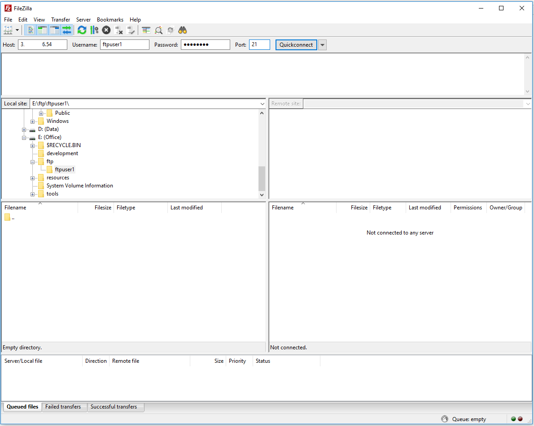Collapse the E: (Office) drive

24,138
